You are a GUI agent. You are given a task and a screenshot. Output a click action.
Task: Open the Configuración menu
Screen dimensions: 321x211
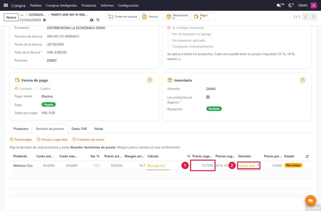click(128, 5)
